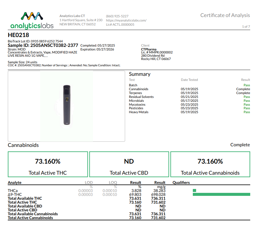
Task: Click the short green THCa bar
Action: [x=194, y=190]
